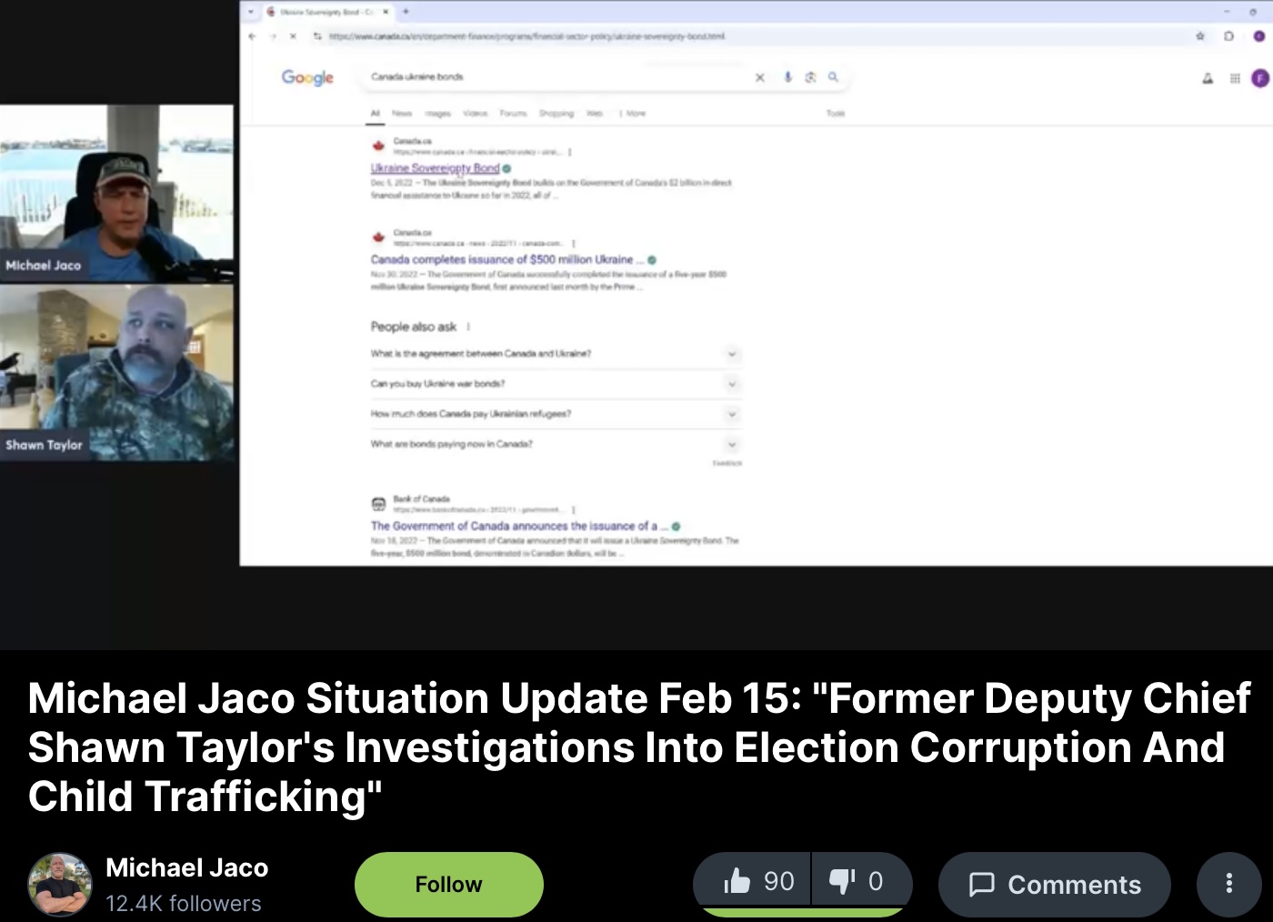Click the Michael Jaco webcam feed
This screenshot has height=922, width=1273.
pos(116,193)
